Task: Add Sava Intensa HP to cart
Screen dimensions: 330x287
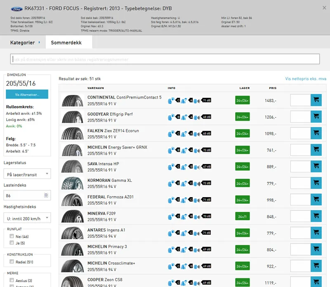Action: tap(316, 167)
